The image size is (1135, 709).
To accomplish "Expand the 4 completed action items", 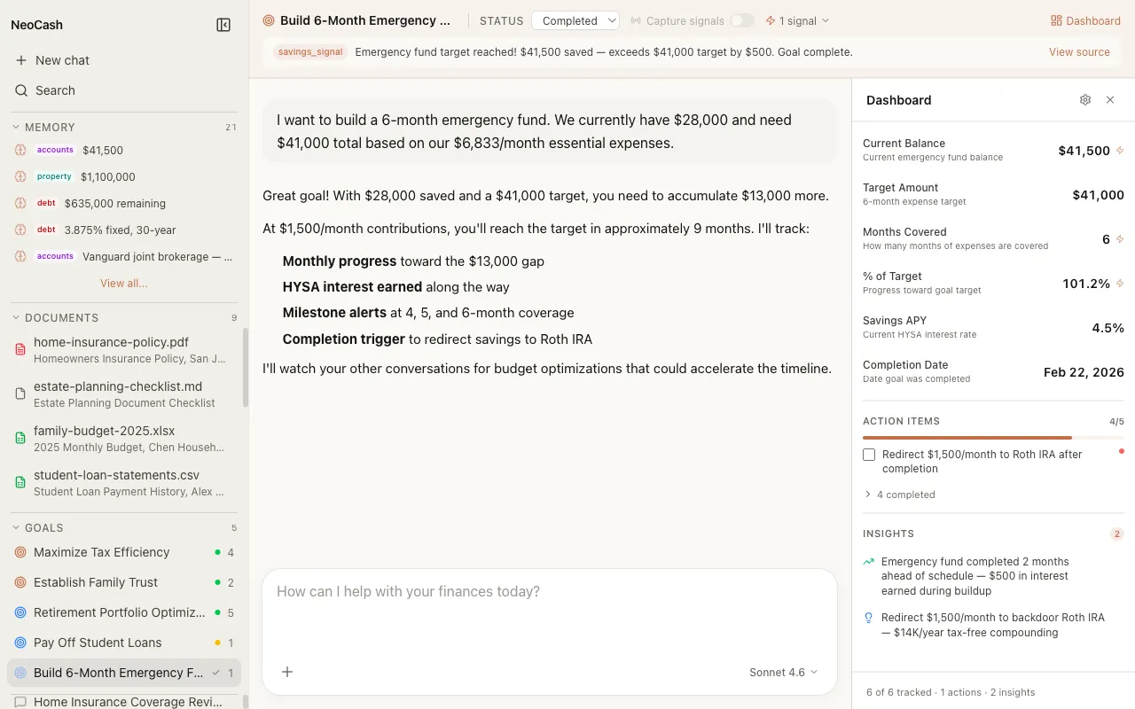I will point(899,495).
